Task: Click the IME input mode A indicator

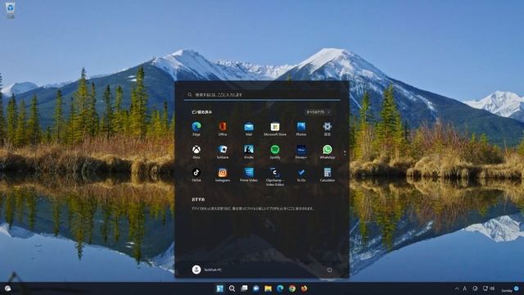Action: point(465,288)
